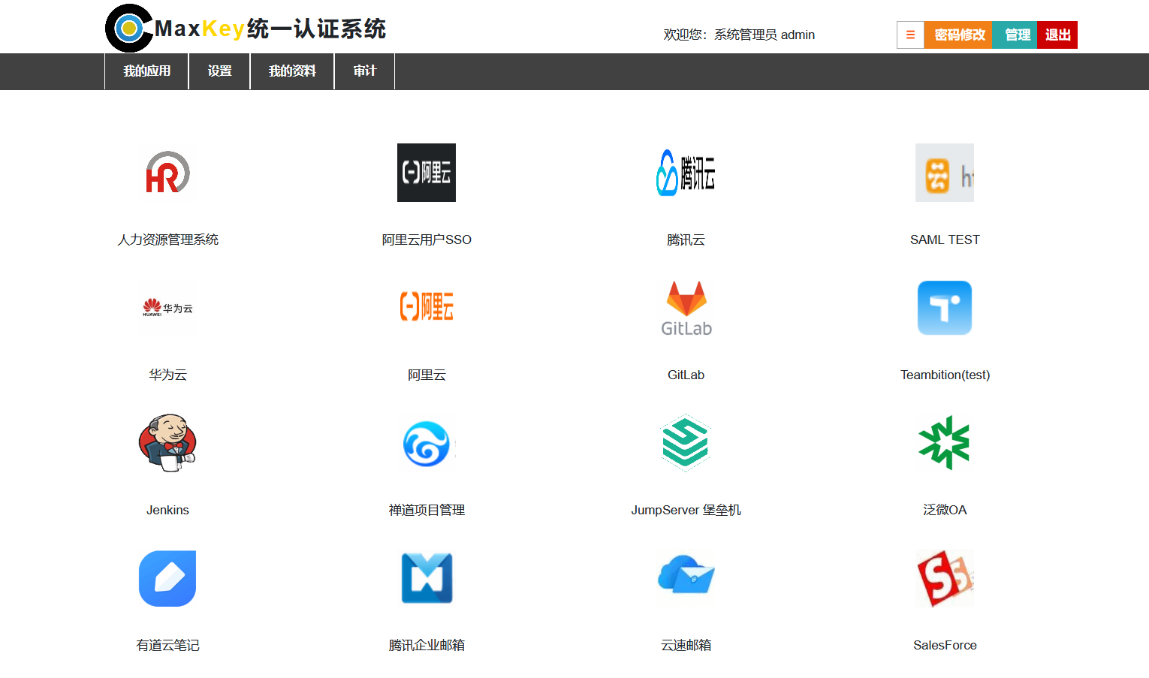Open the 腾讯云 app icon
This screenshot has height=678, width=1149.
pyautogui.click(x=686, y=173)
